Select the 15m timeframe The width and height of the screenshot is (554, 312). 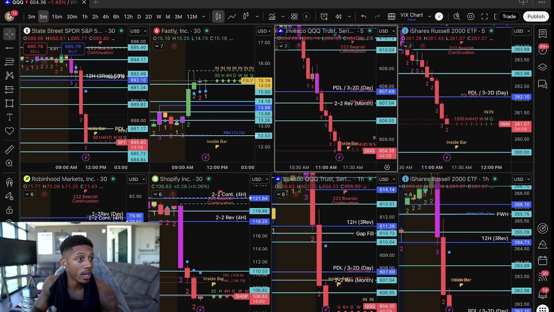pos(57,16)
